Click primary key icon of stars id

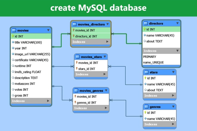click(x=145, y=78)
